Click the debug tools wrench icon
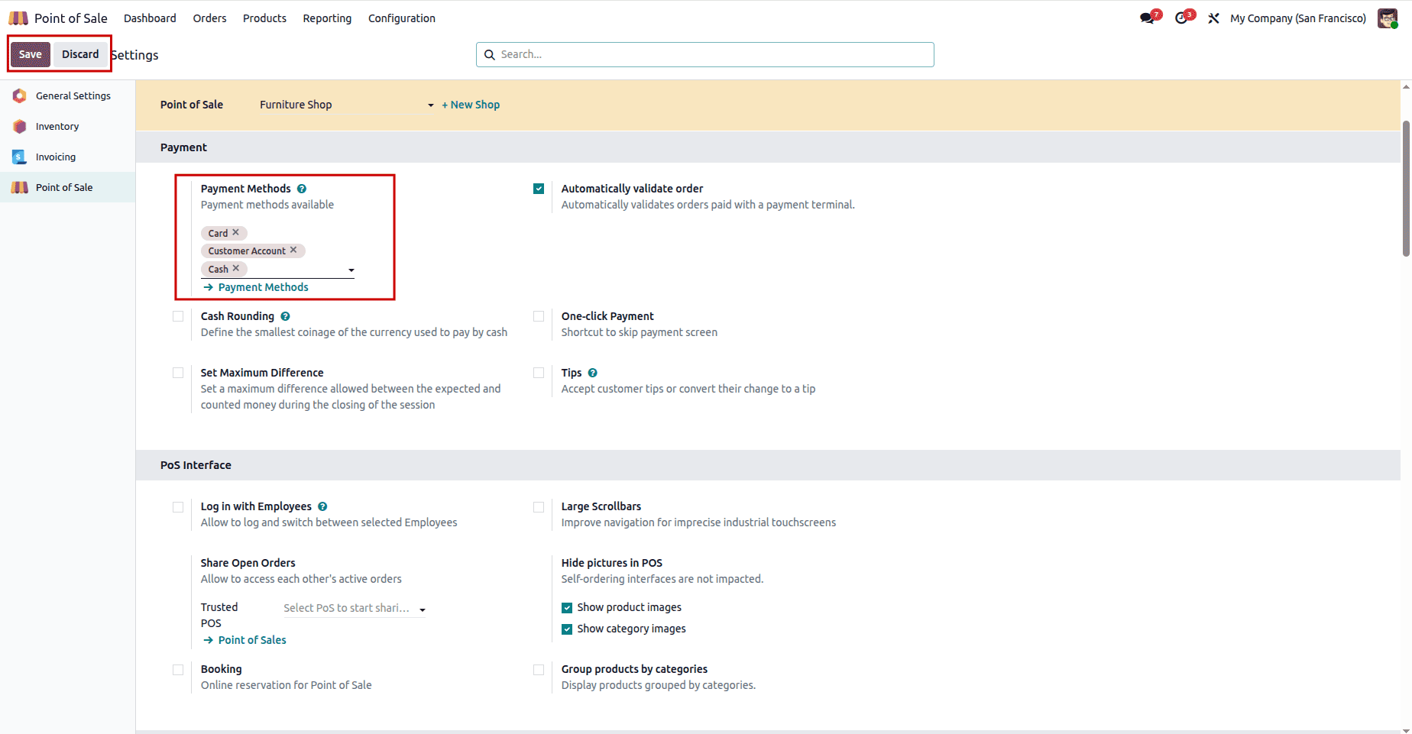This screenshot has width=1412, height=734. 1213,18
